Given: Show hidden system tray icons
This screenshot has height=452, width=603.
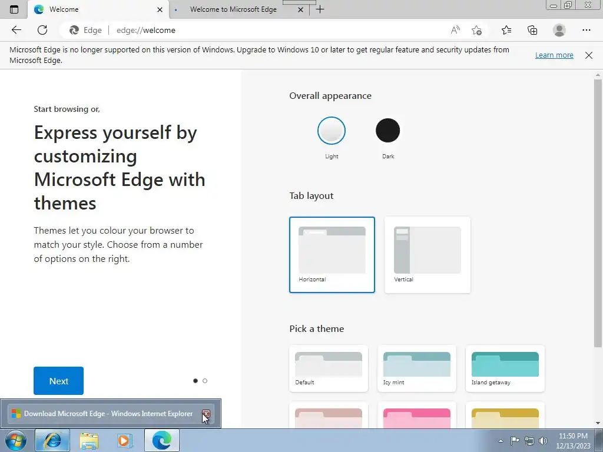Looking at the screenshot, I should tap(501, 441).
